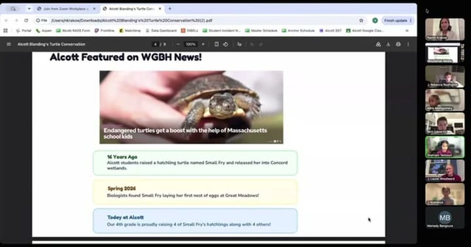471x247 pixels.
Task: Click the 100% zoom level field
Action: [190, 44]
